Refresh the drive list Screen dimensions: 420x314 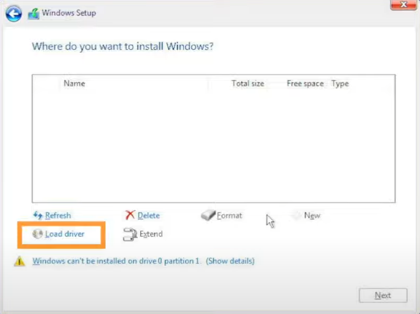click(x=58, y=216)
